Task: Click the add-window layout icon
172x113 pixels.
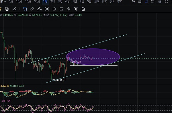Action: pos(153,1)
